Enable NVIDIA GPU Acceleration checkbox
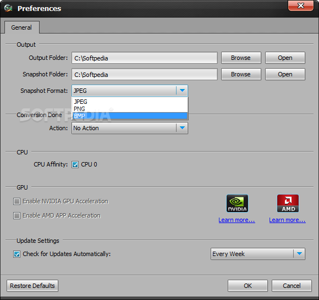The image size is (319, 300). pos(16,202)
